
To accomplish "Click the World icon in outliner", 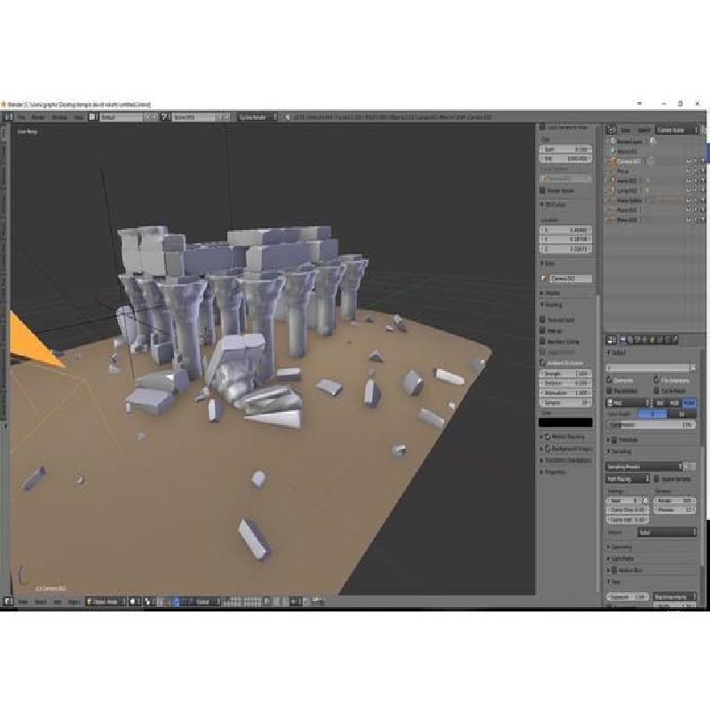I will click(x=612, y=151).
